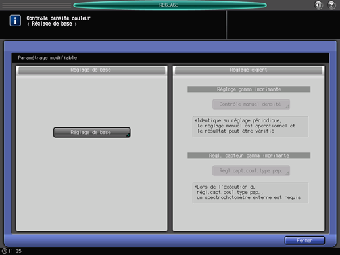Click the 'Réglage expert' panel header
The image size is (340, 255).
[x=249, y=70]
